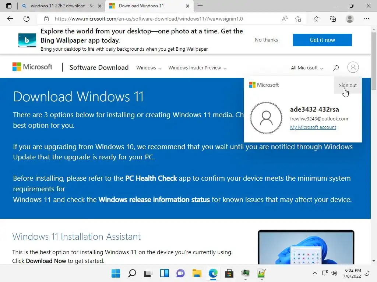This screenshot has width=377, height=282.
Task: Click the Get it now button
Action: pyautogui.click(x=323, y=40)
